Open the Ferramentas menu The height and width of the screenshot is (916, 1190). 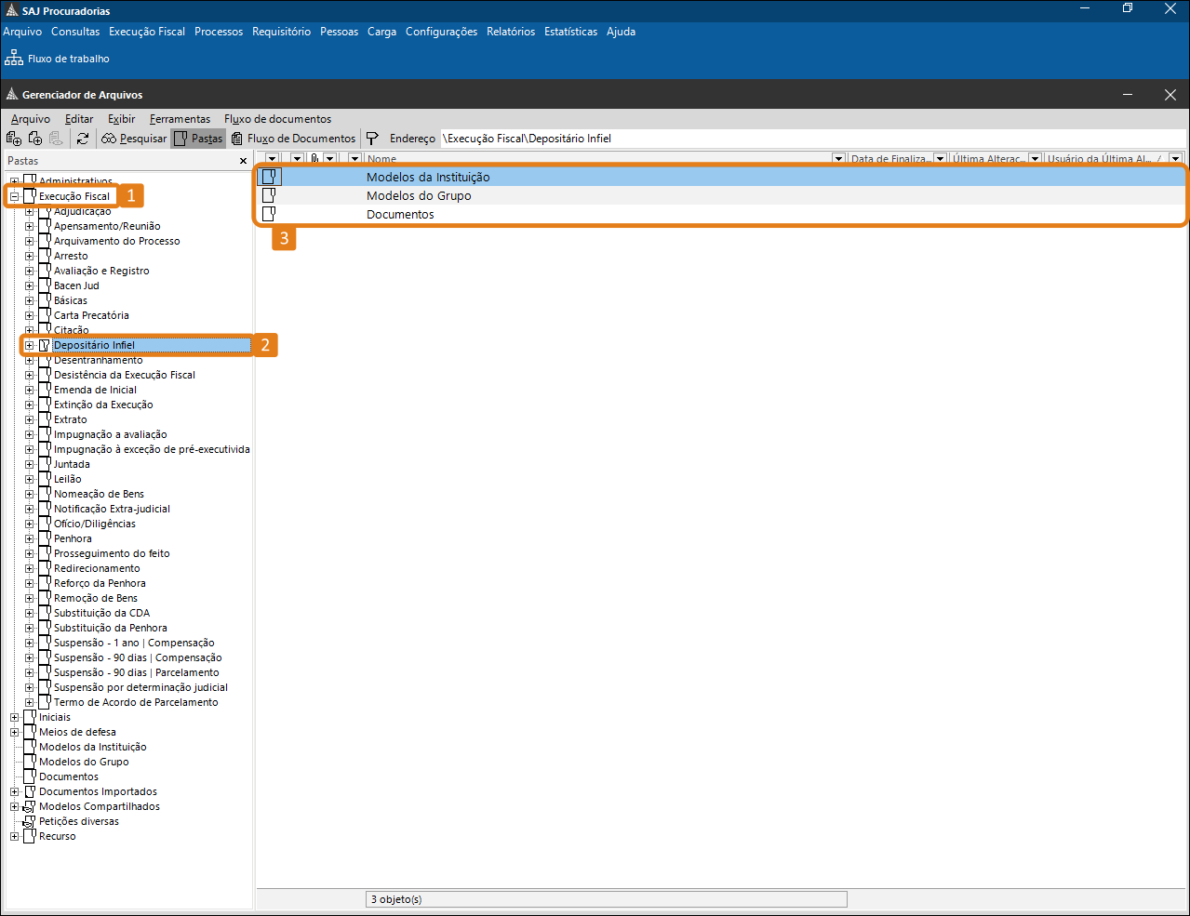[180, 119]
